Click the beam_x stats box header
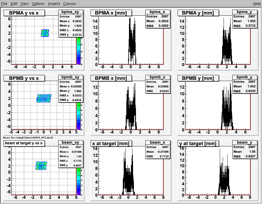This screenshot has height=204, width=262. [x=157, y=142]
